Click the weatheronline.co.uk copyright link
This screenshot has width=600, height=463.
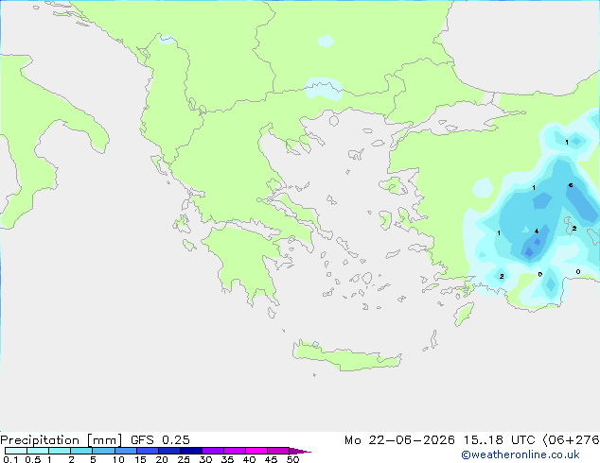[x=520, y=454]
